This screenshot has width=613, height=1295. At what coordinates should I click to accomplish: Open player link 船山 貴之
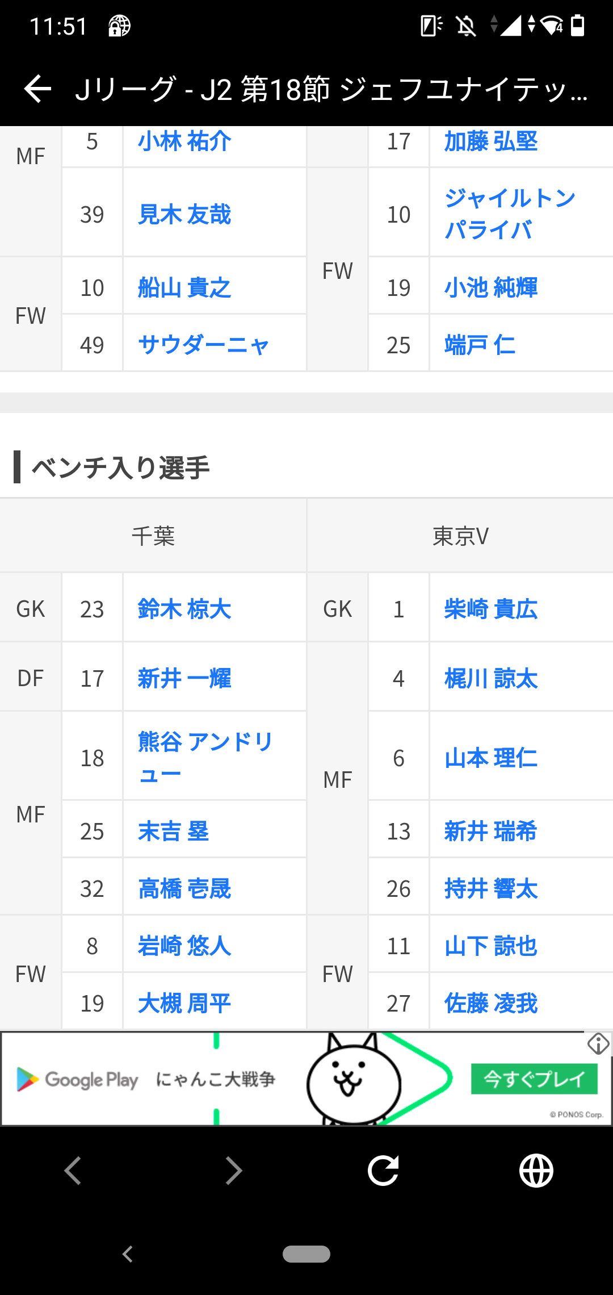(x=184, y=288)
